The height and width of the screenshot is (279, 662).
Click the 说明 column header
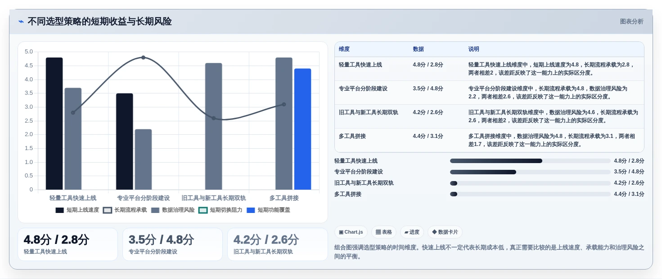pos(474,49)
